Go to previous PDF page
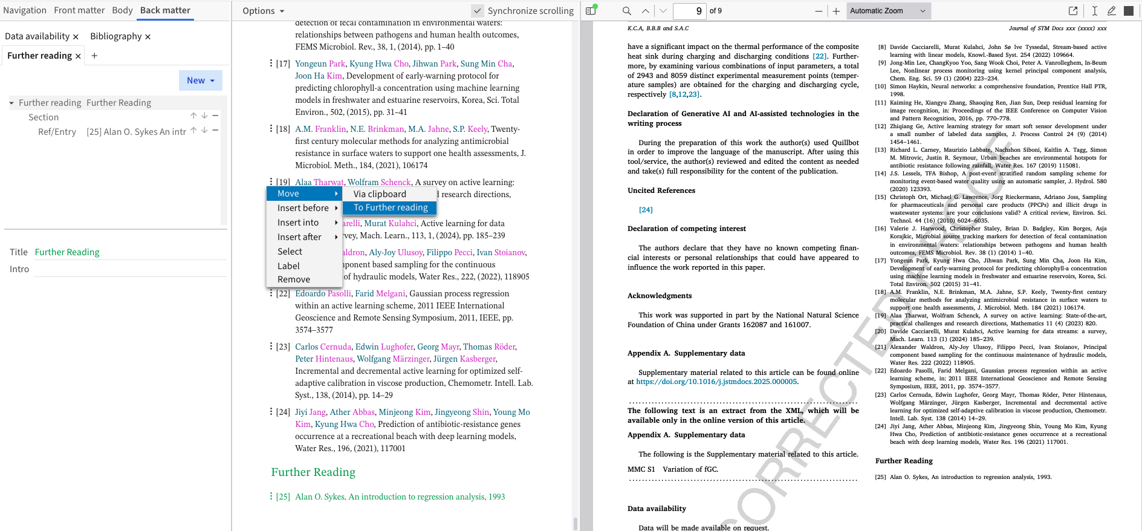This screenshot has height=531, width=1142. coord(646,11)
